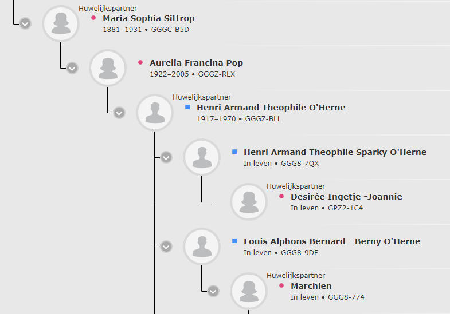Click Aurelia Francina Pop's silhouette avatar
Viewport: 450px width, 314px height.
tap(108, 68)
